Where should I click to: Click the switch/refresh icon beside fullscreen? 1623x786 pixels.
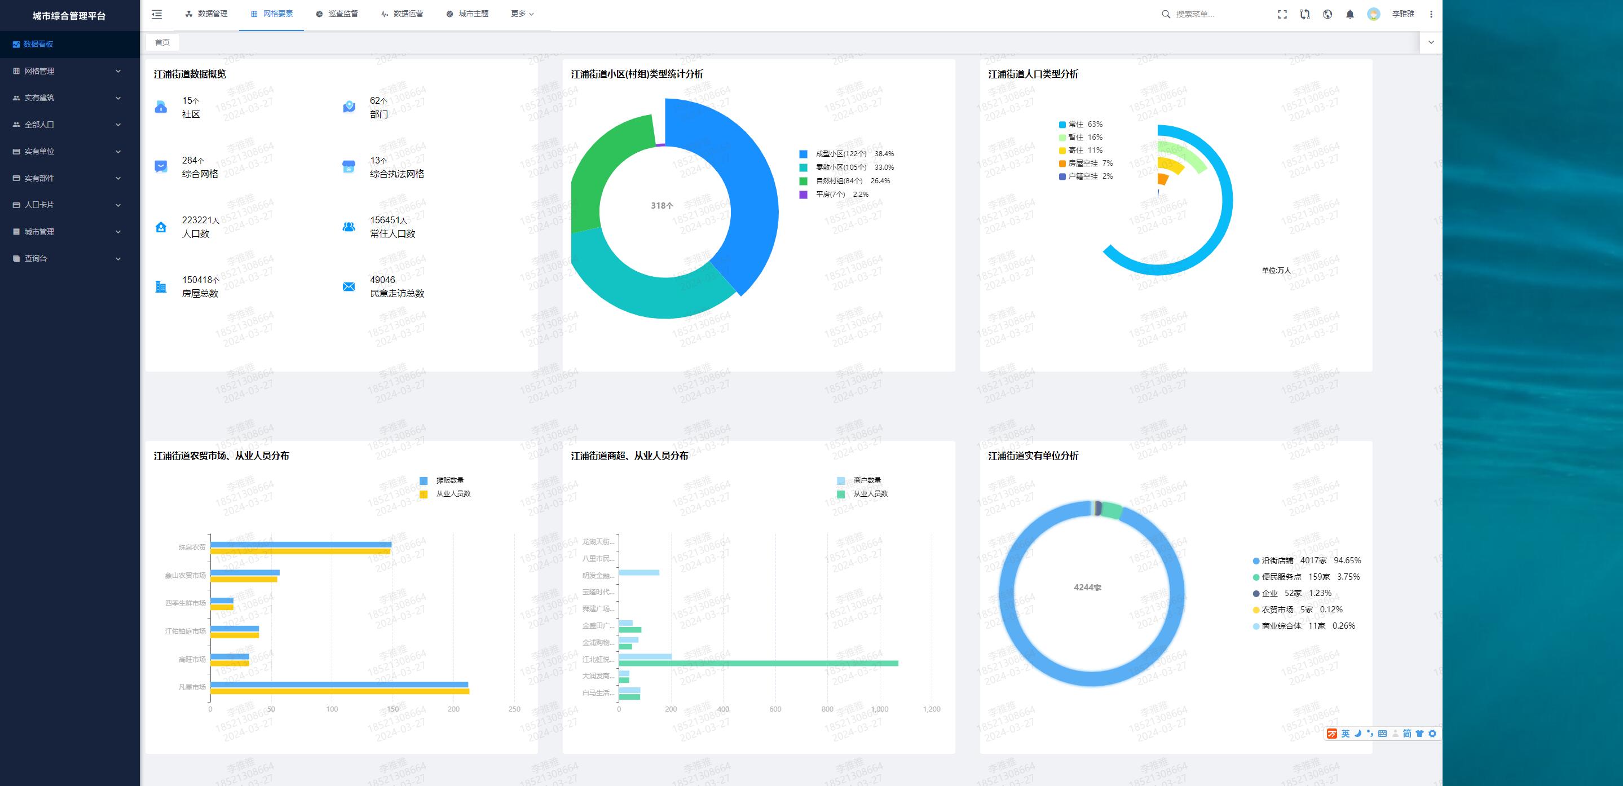coord(1305,14)
